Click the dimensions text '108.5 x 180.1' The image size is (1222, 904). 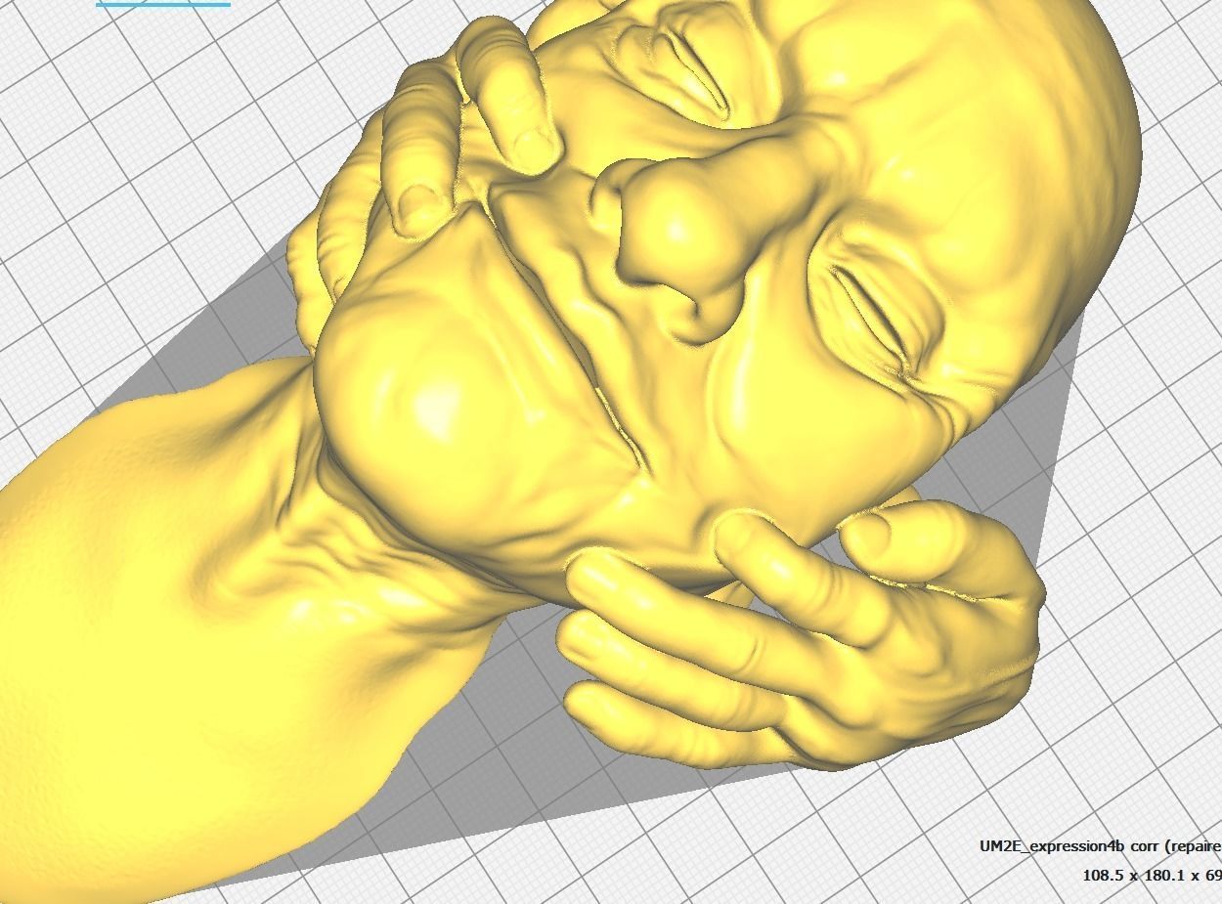coord(1134,875)
